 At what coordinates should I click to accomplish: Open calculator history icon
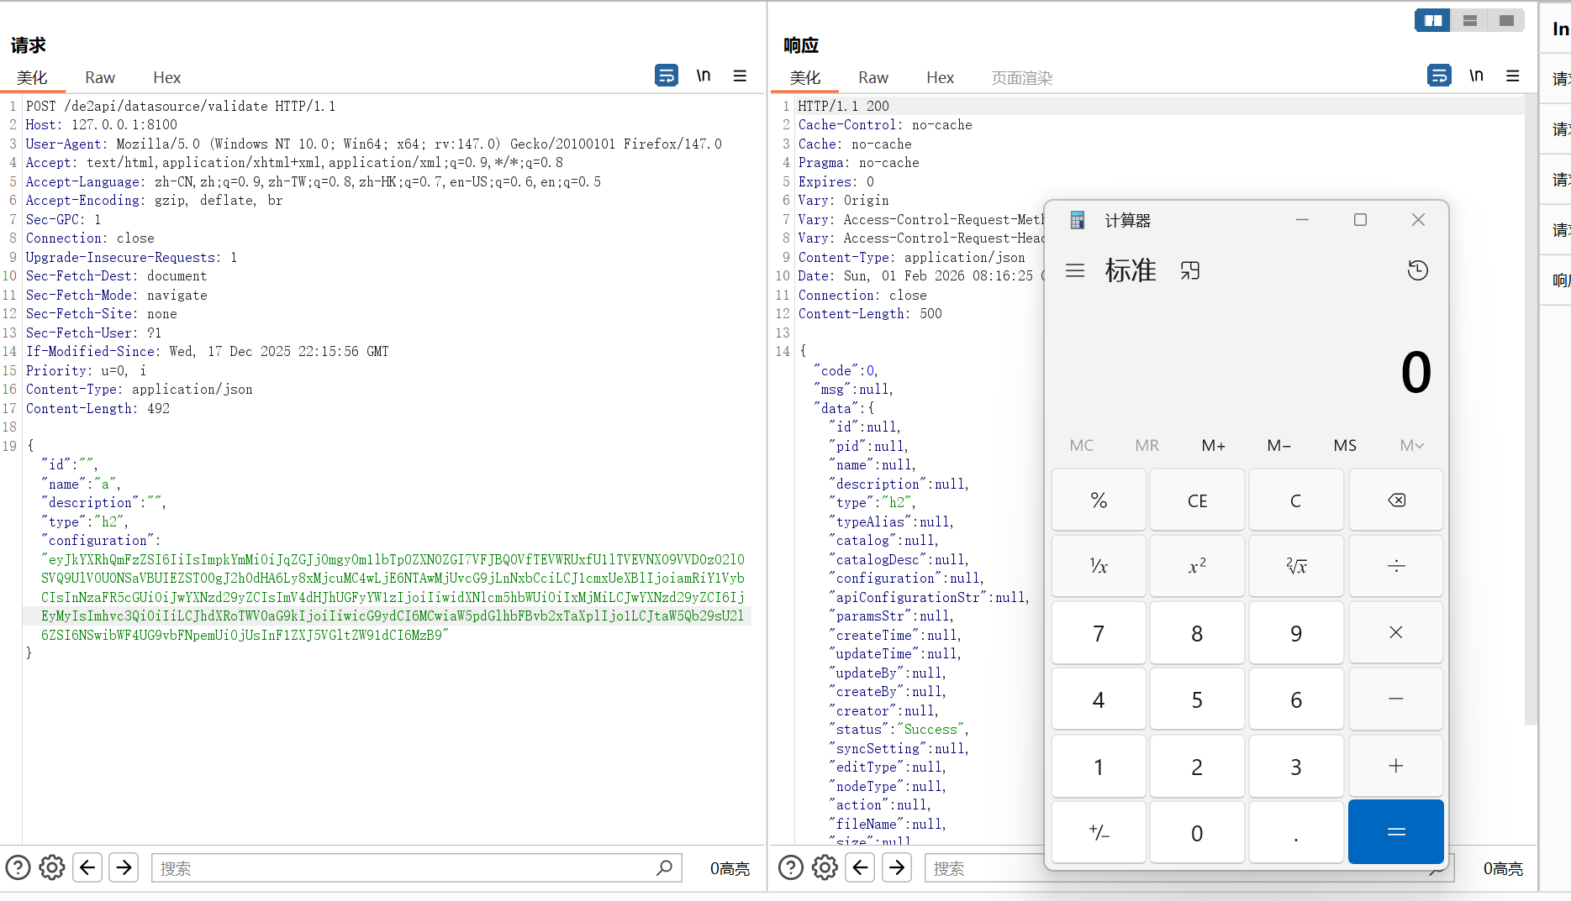pos(1417,270)
